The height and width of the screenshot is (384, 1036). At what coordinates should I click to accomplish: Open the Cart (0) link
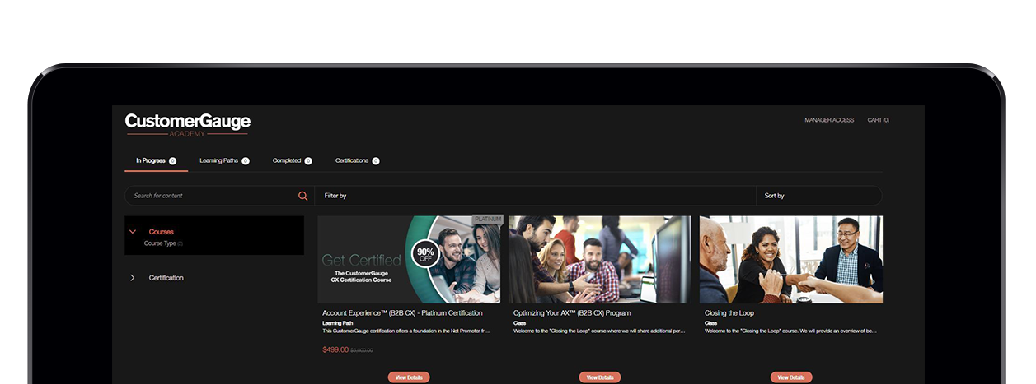(x=878, y=120)
